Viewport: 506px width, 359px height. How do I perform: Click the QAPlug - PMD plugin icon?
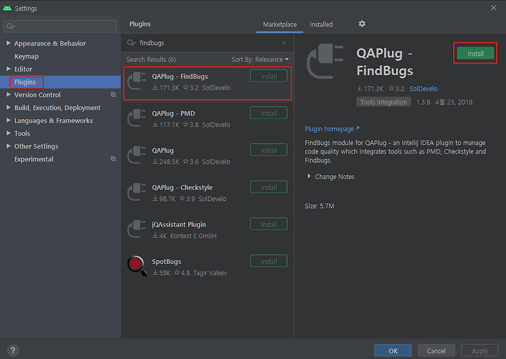137,118
